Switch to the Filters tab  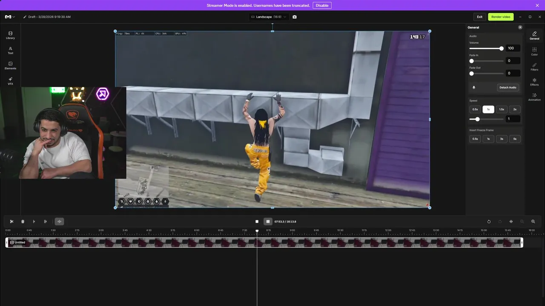[x=534, y=67]
